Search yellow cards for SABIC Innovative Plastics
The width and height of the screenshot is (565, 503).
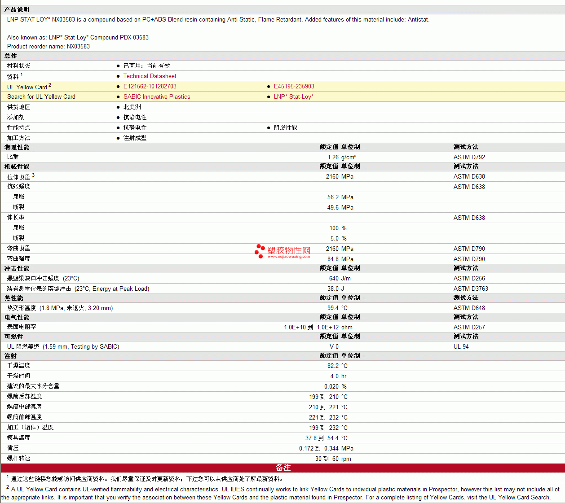(x=157, y=97)
